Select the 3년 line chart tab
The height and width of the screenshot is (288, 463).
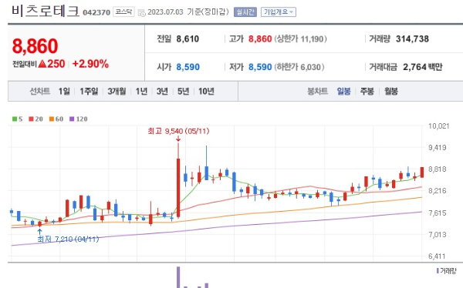162,92
